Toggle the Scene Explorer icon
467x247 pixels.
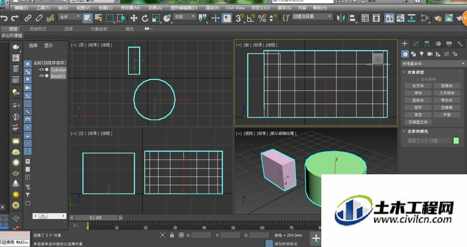tap(365, 18)
